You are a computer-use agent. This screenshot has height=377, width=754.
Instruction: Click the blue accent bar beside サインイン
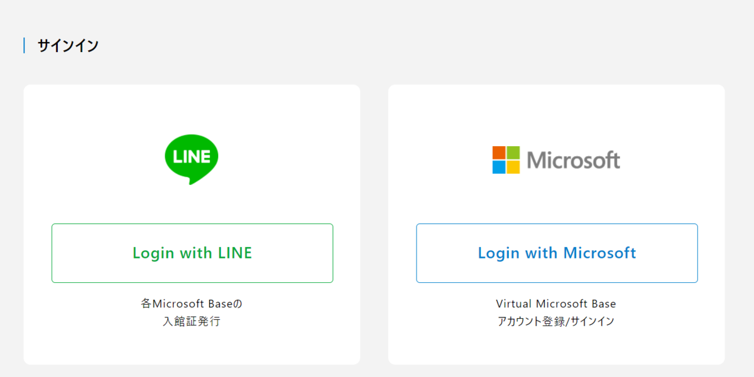click(24, 46)
